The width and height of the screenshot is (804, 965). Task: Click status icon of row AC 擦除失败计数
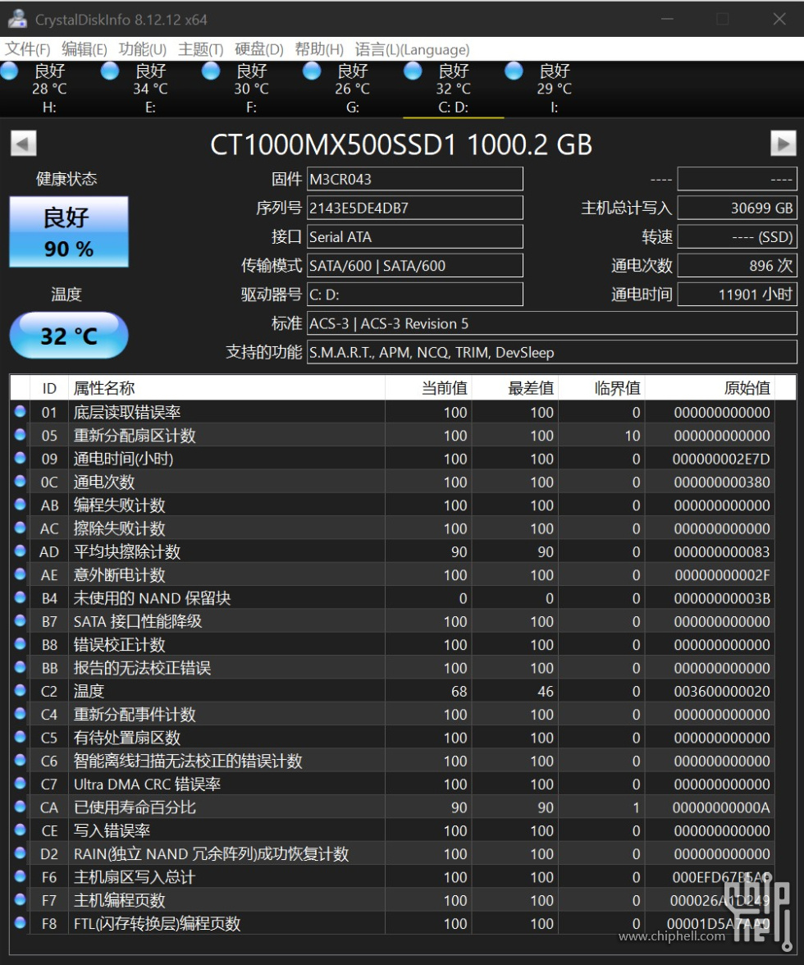21,528
